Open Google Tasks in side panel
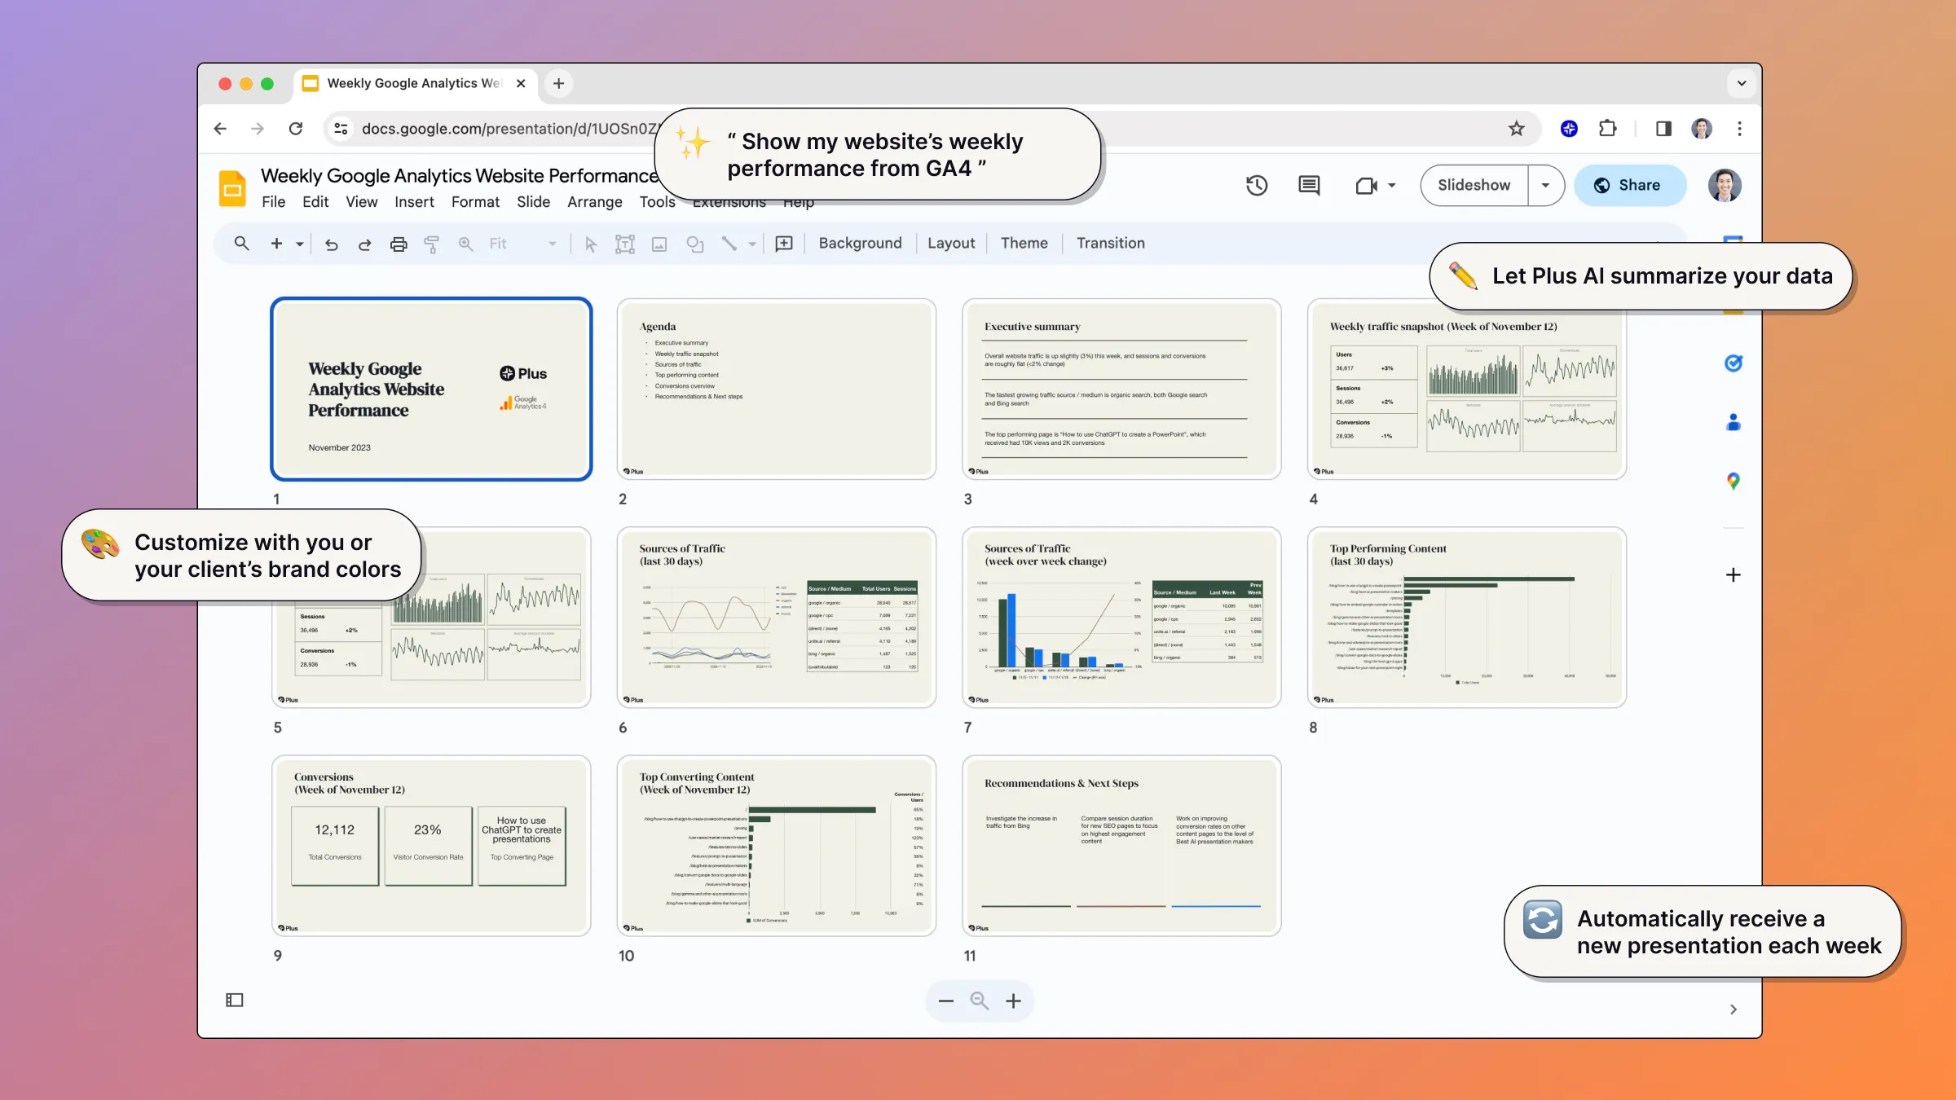Viewport: 1956px width, 1100px height. (x=1734, y=363)
